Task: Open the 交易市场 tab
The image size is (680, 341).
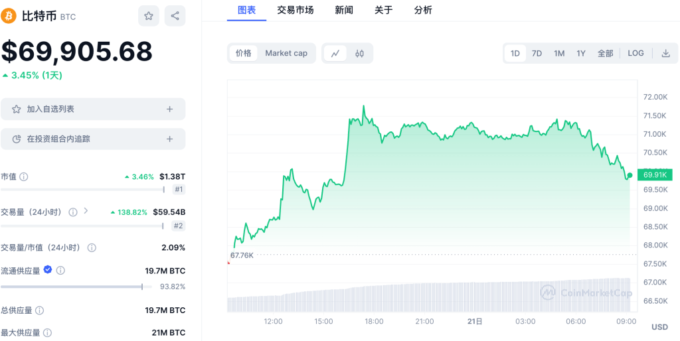Action: click(x=295, y=9)
